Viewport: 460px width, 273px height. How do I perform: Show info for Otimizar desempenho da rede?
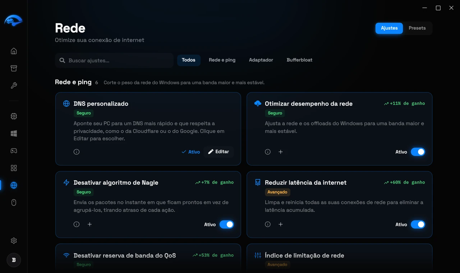268,152
